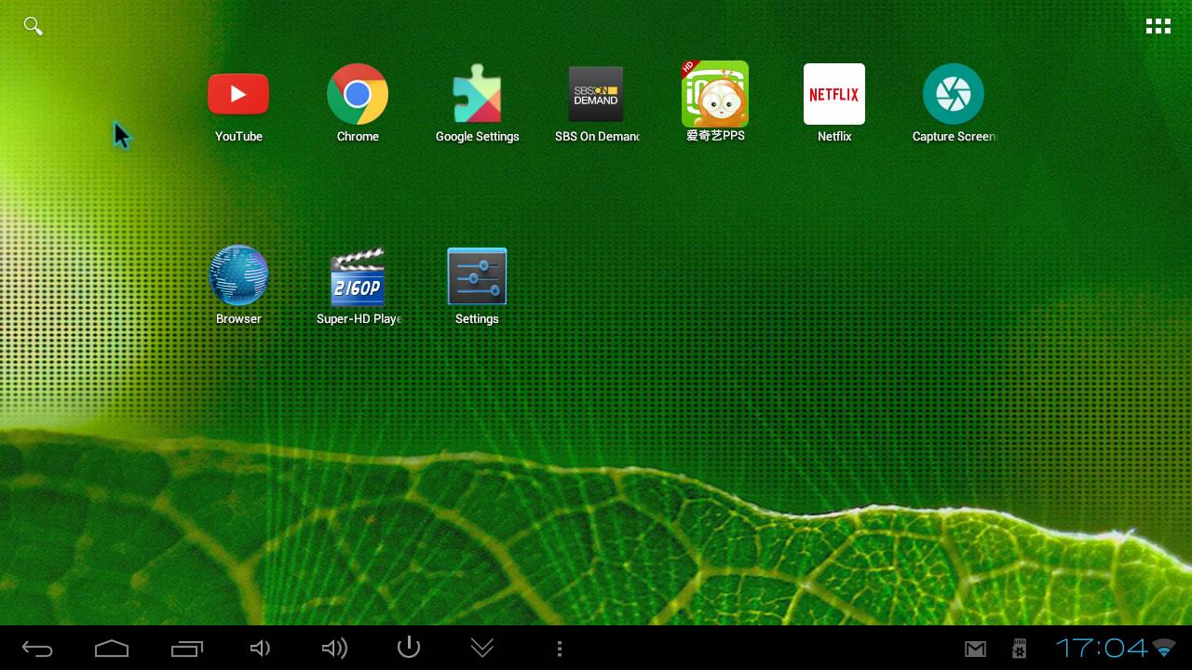Tap the Back navigation button
Viewport: 1192px width, 670px height.
37,649
